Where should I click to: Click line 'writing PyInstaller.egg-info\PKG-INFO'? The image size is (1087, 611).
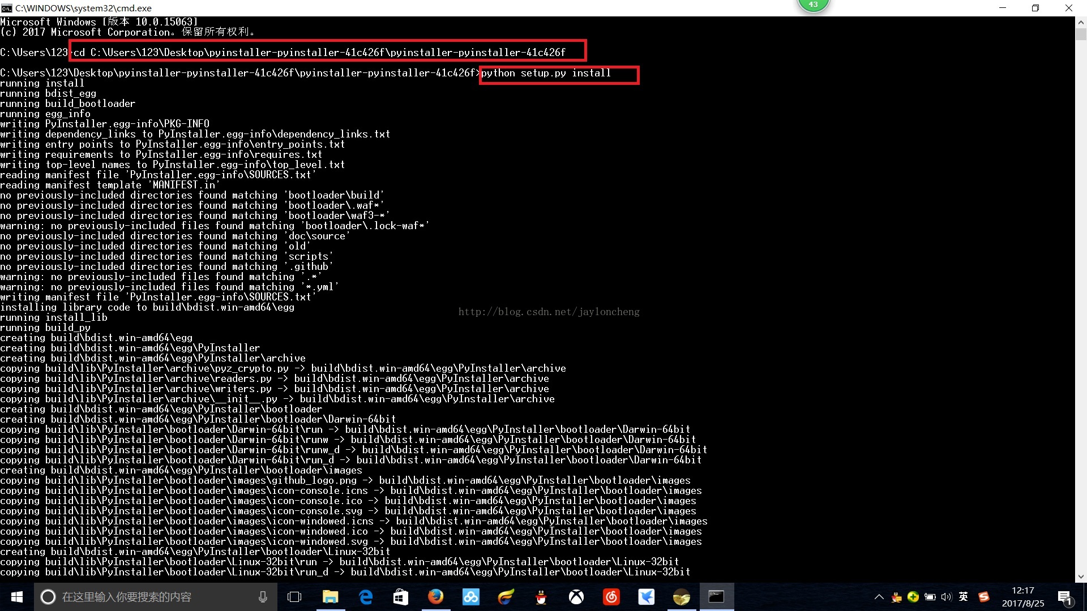point(105,124)
